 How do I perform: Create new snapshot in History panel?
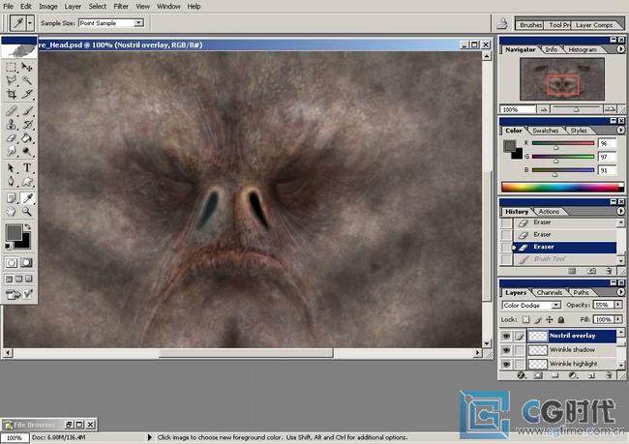pos(591,271)
